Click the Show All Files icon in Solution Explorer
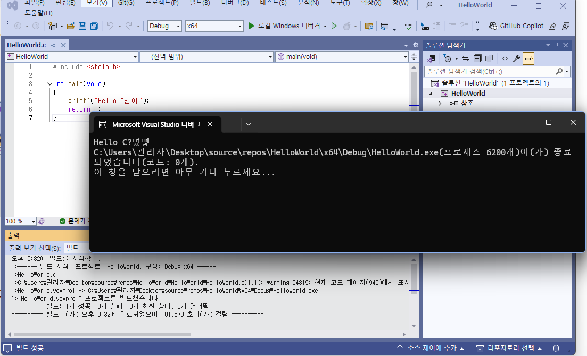This screenshot has width=587, height=356. [x=489, y=58]
